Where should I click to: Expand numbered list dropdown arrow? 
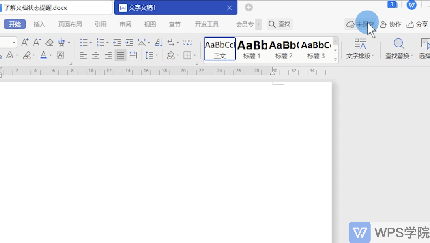click(107, 43)
